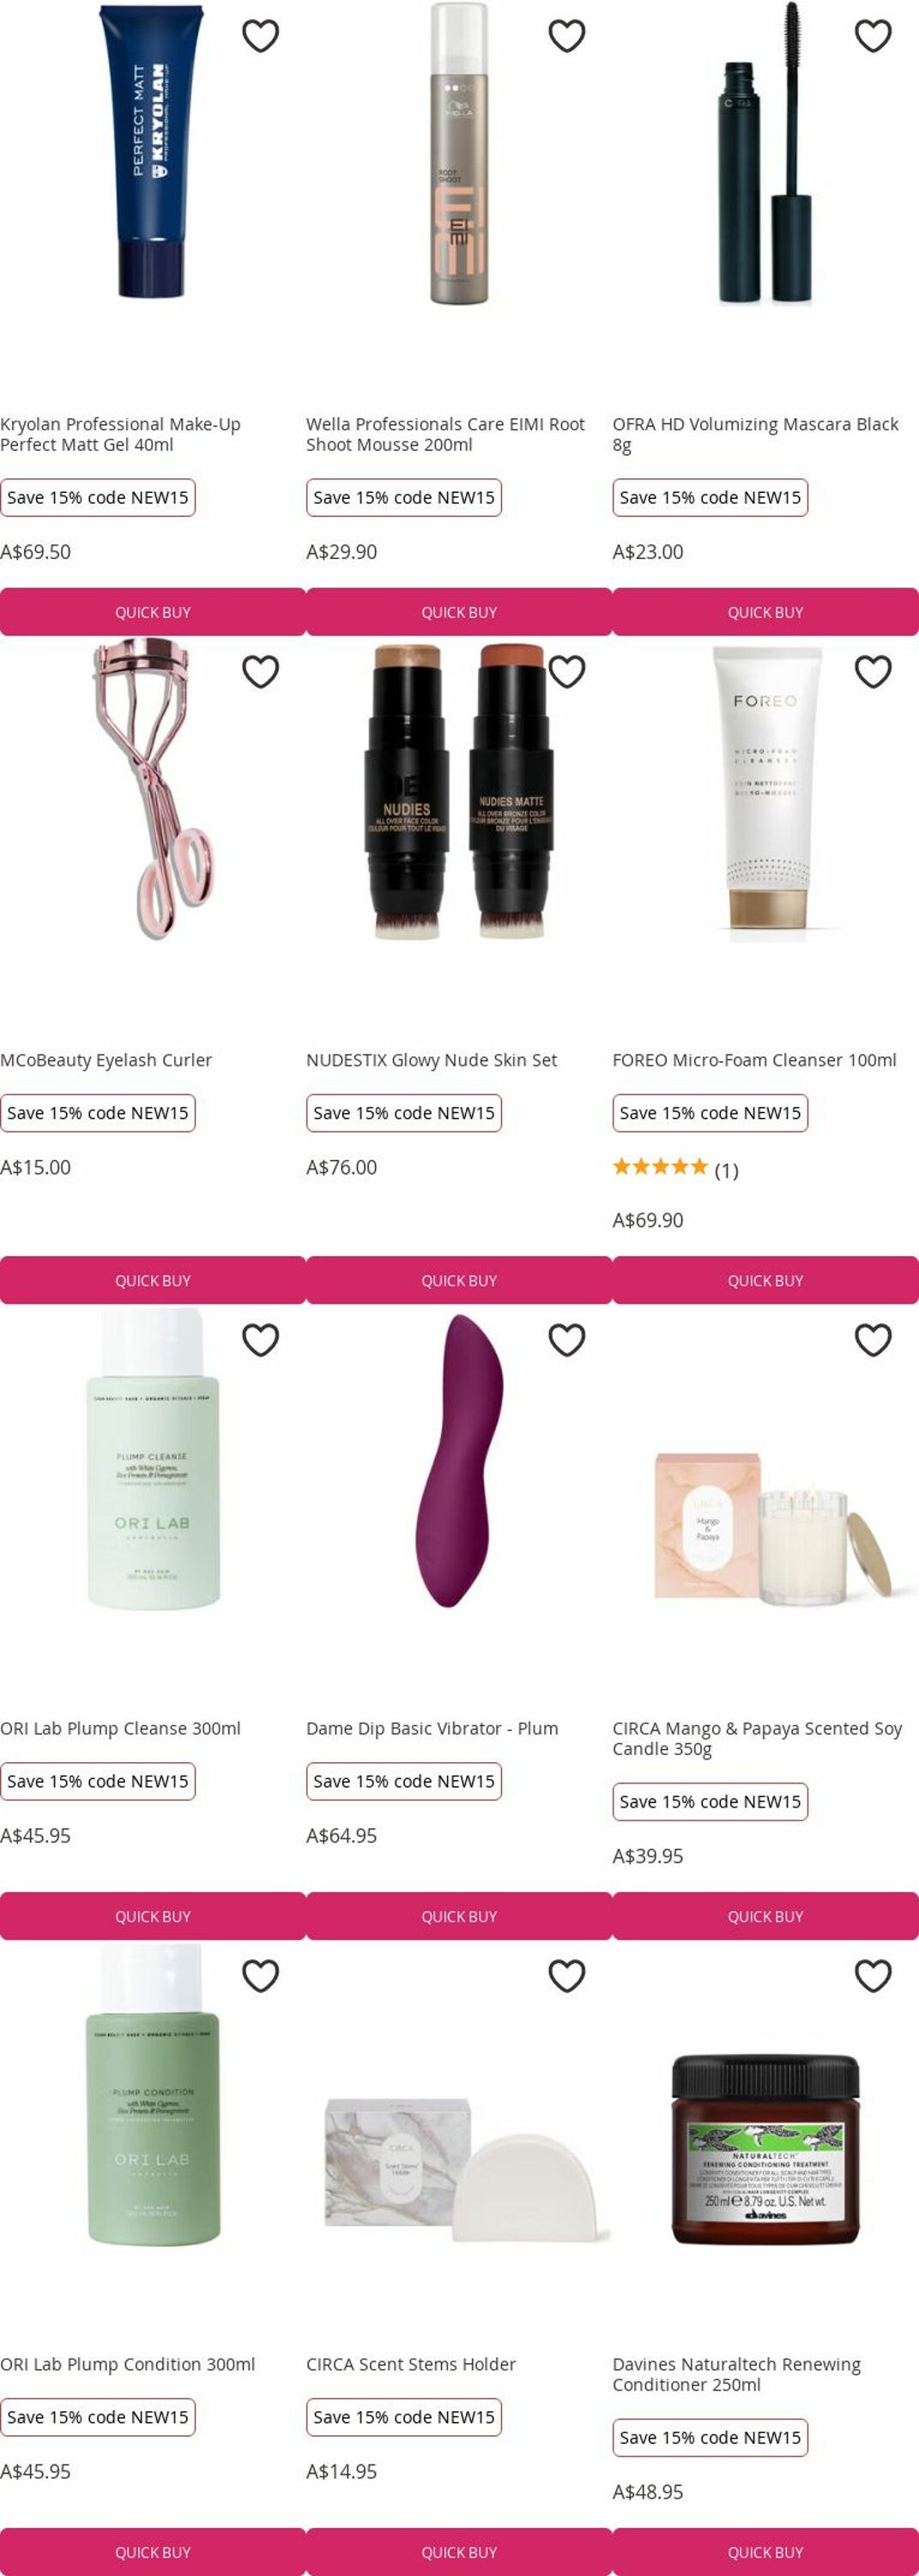Favorite the CIRCA Scent Stems Holder

566,1976
